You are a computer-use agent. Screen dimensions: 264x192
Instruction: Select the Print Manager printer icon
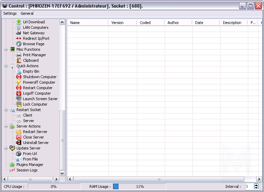19,55
